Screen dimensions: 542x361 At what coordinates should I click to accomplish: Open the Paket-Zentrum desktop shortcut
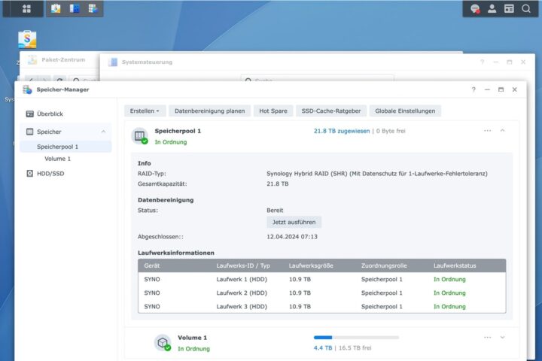click(27, 39)
